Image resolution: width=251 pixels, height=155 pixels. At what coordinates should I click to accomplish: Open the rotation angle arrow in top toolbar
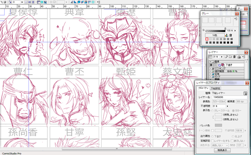[22, 2]
